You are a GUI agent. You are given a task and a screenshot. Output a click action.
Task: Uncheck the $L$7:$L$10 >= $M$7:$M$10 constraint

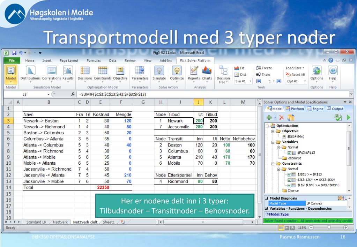pos(289,185)
